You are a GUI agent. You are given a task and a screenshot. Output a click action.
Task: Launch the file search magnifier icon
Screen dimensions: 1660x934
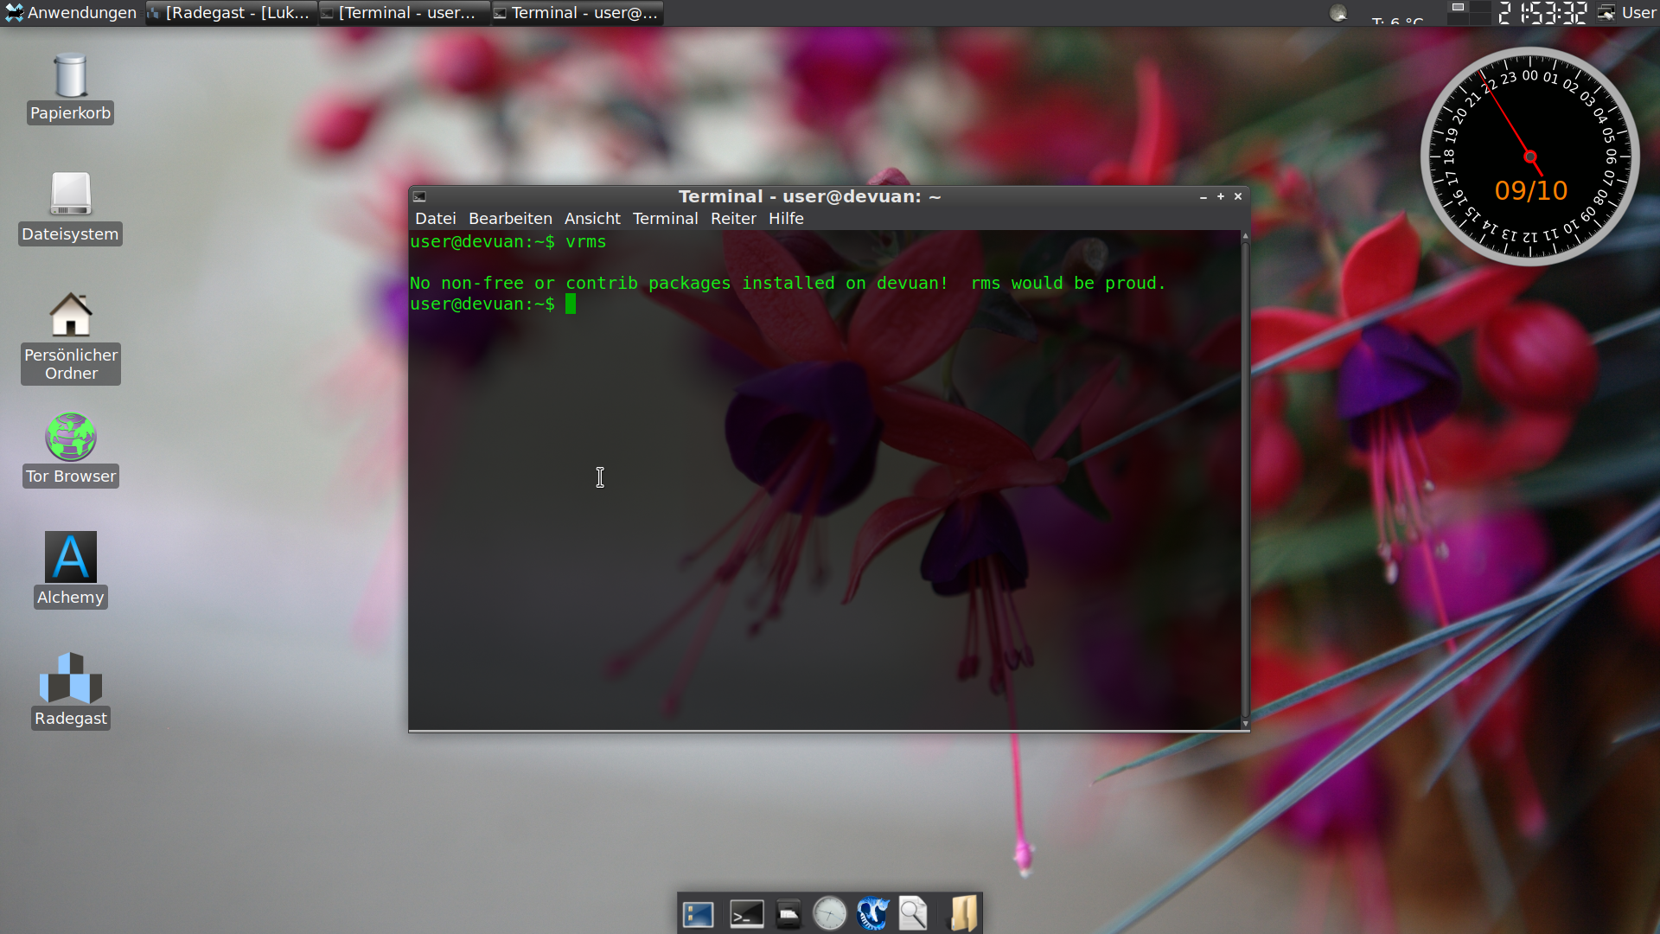[x=913, y=913]
